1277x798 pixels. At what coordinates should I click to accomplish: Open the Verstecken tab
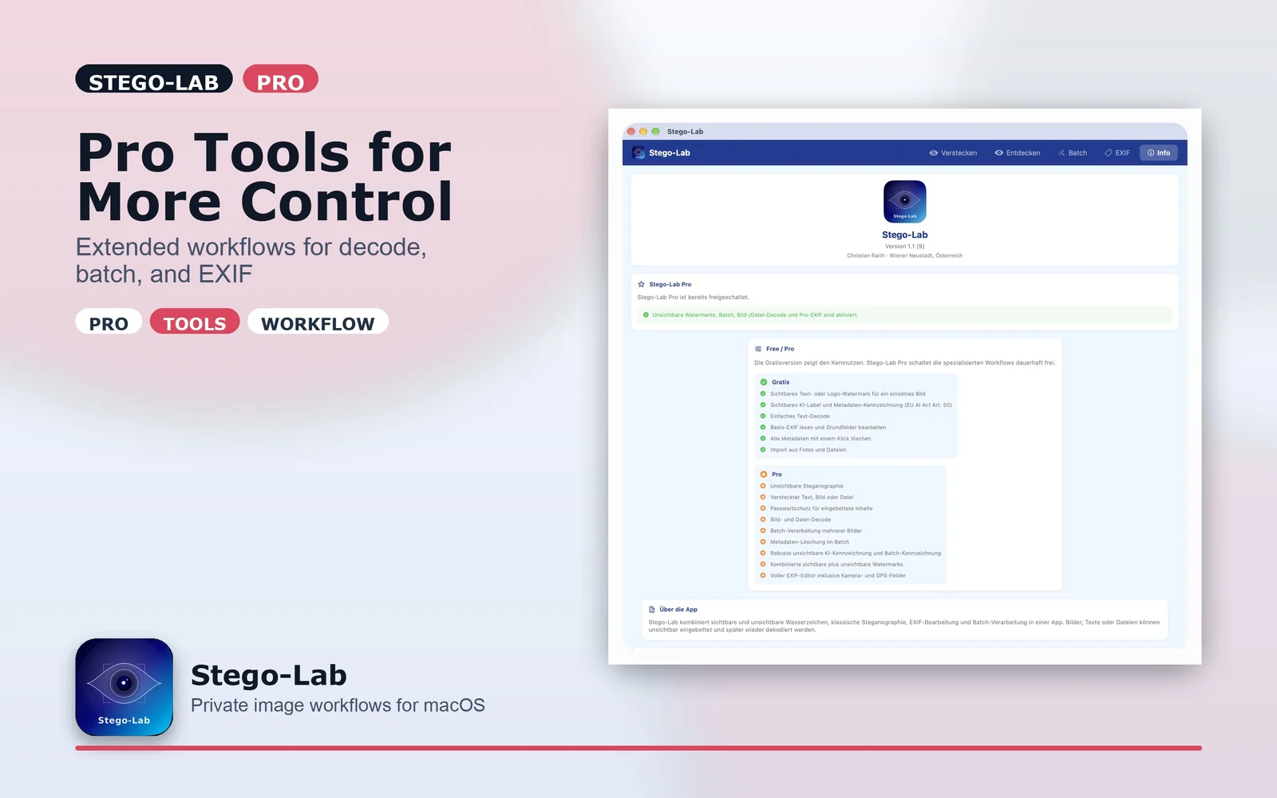coord(953,153)
